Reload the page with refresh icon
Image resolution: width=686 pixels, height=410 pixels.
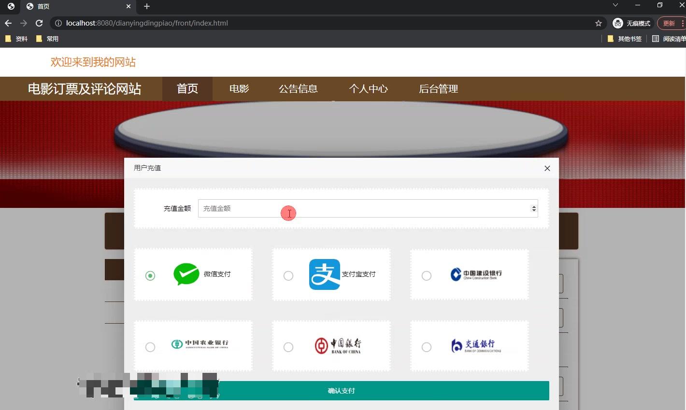tap(39, 23)
